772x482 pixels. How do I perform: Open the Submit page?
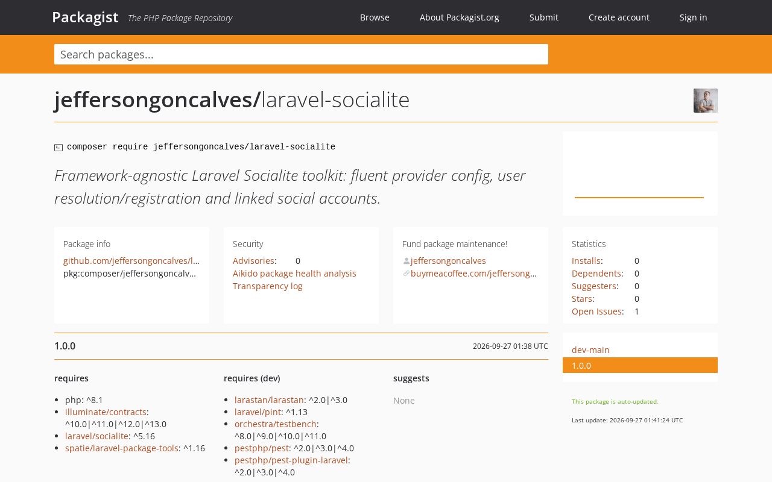coord(544,17)
